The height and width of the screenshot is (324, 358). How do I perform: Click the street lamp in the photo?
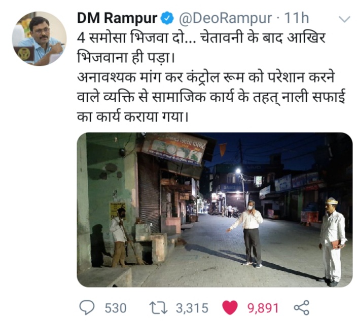(239, 170)
